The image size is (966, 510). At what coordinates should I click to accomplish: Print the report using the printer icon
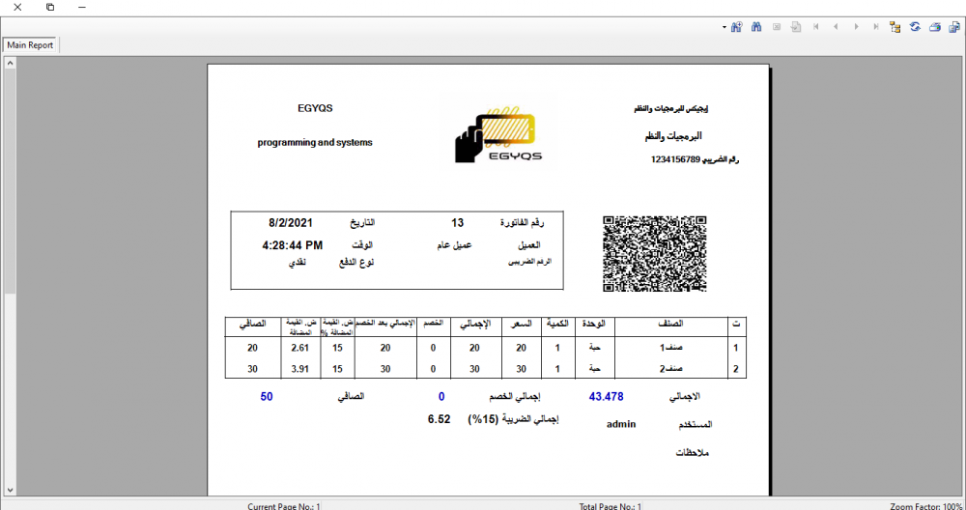[935, 27]
